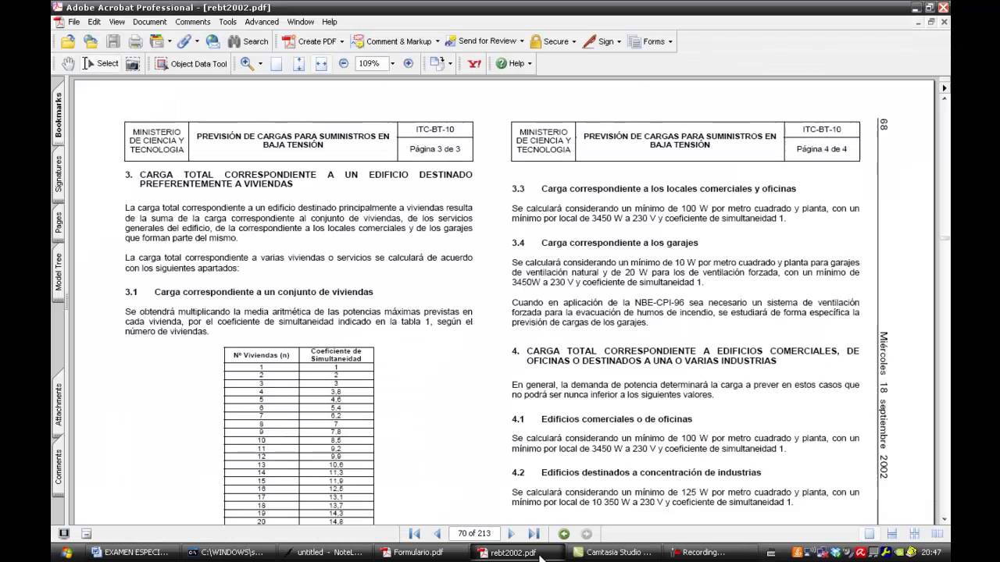Open the Sign dropdown
The width and height of the screenshot is (1000, 562).
tap(602, 41)
